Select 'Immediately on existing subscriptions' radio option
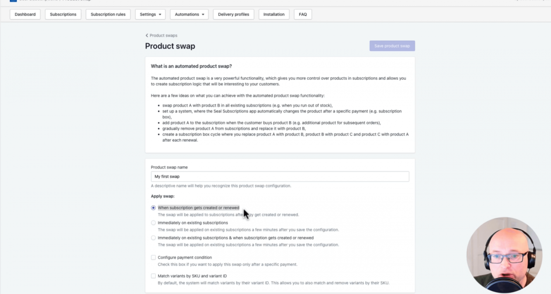 click(x=153, y=223)
